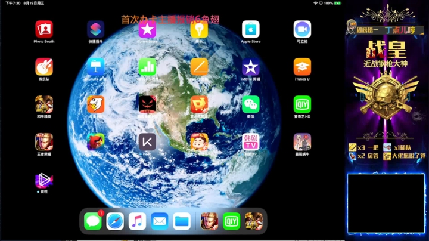Open the iTunes Store app

pos(147,29)
